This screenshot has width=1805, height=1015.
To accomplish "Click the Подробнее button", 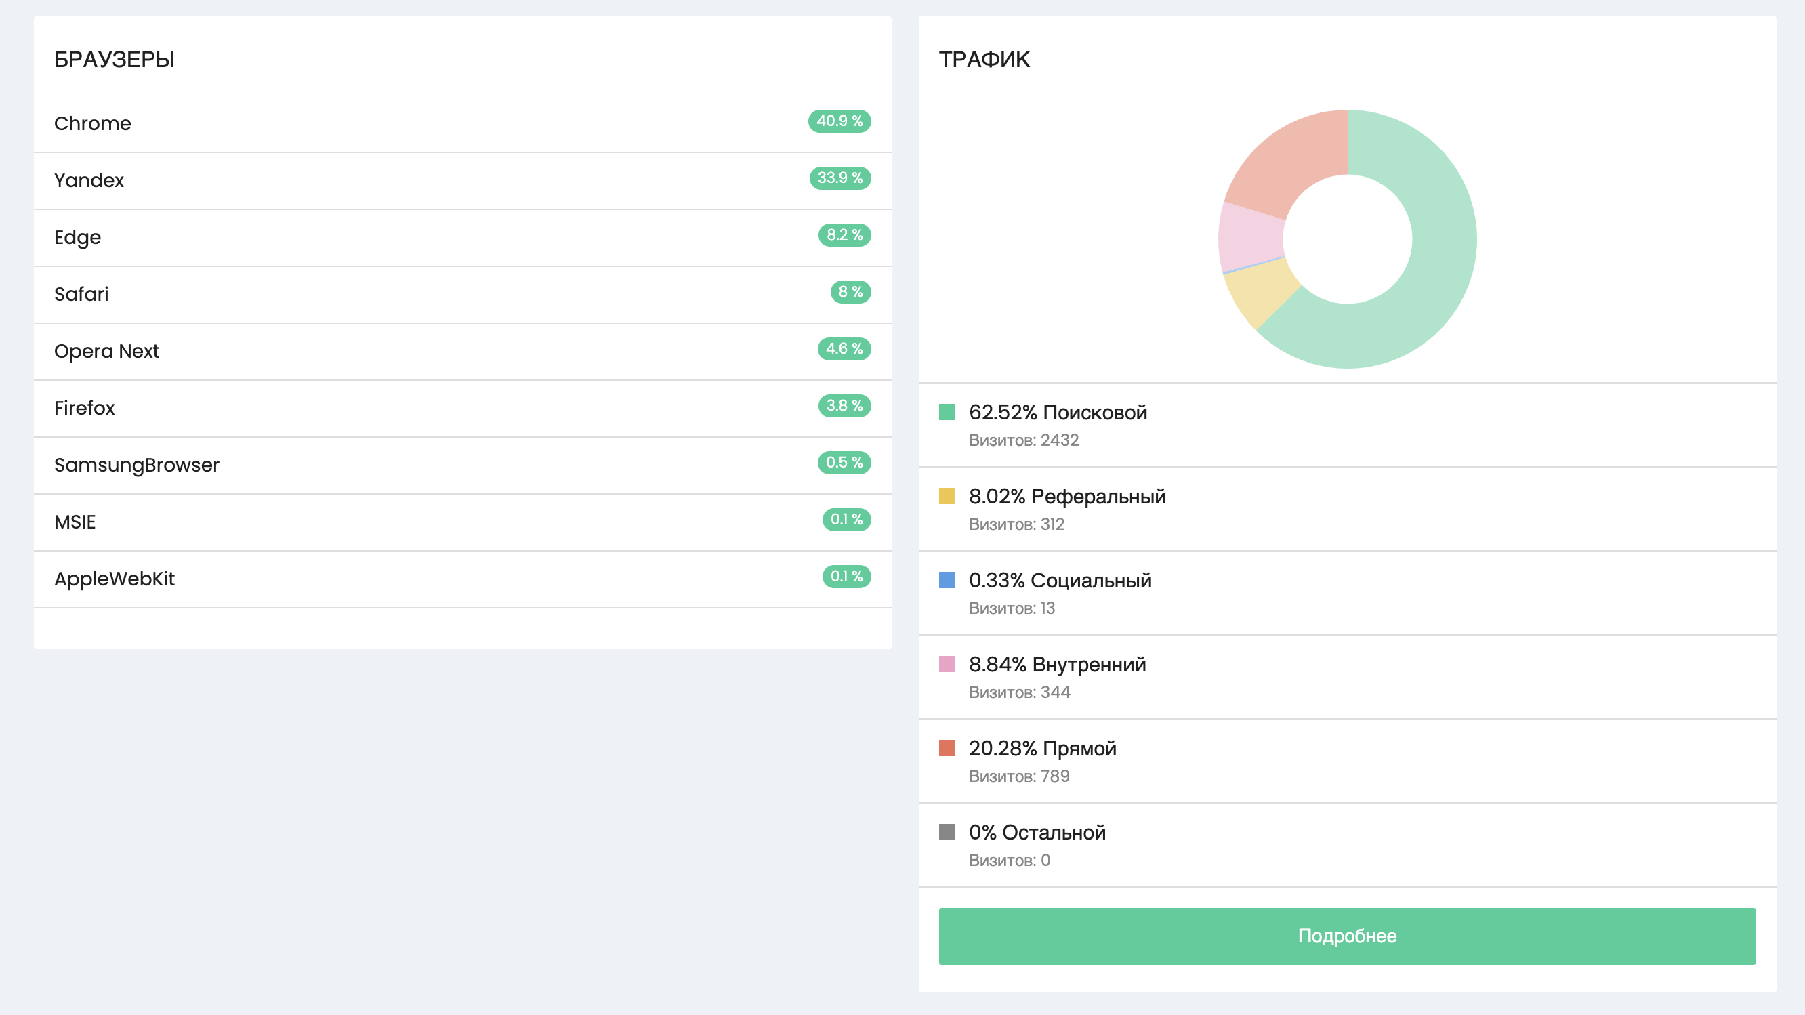I will pyautogui.click(x=1347, y=936).
